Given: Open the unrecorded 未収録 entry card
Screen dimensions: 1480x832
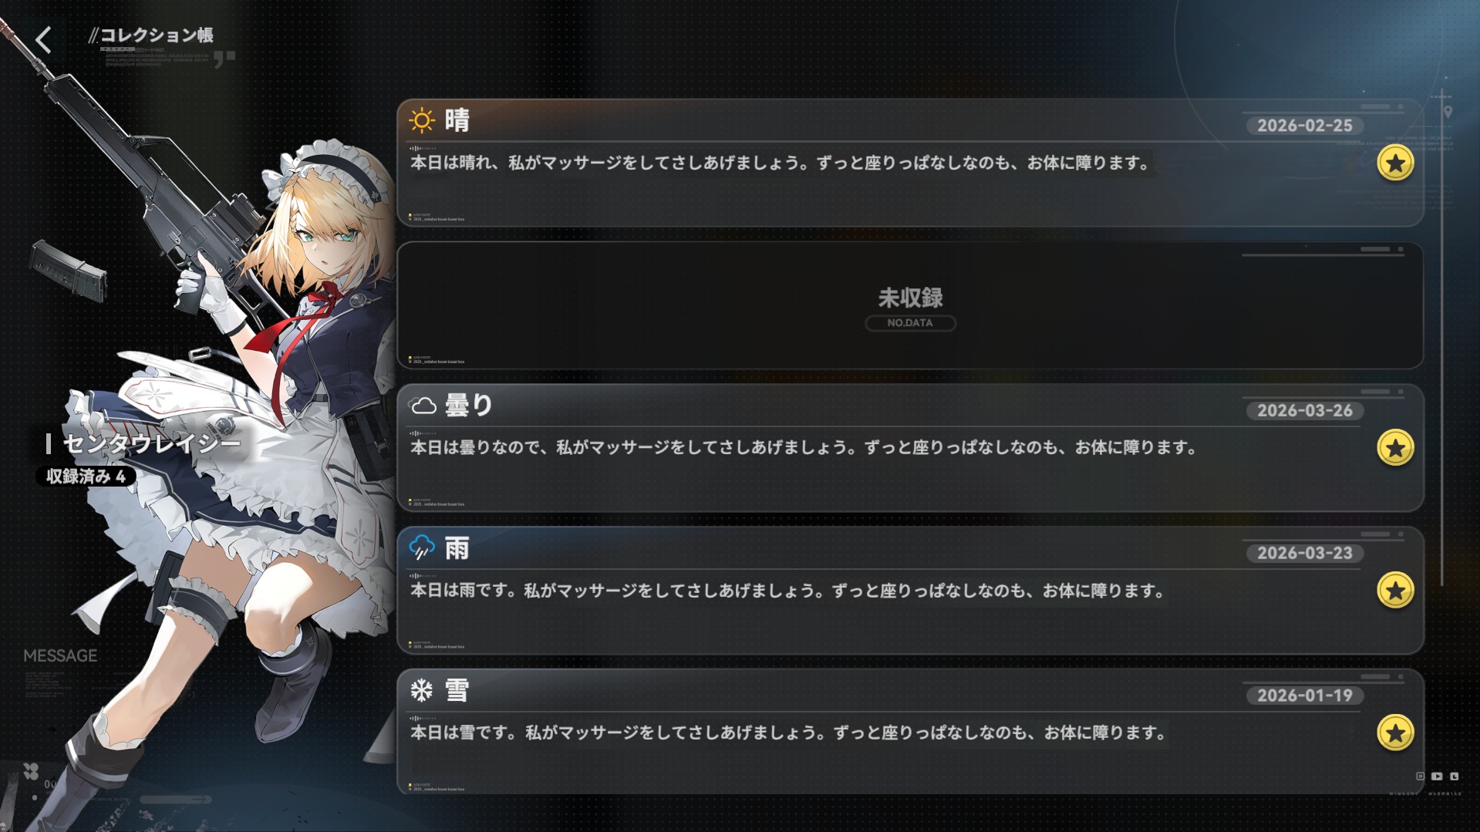Looking at the screenshot, I should click(x=910, y=305).
